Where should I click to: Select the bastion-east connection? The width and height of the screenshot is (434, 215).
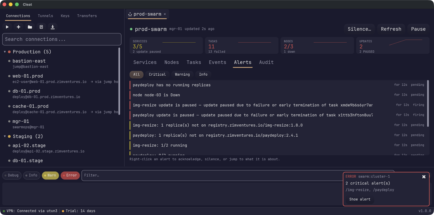61,63
